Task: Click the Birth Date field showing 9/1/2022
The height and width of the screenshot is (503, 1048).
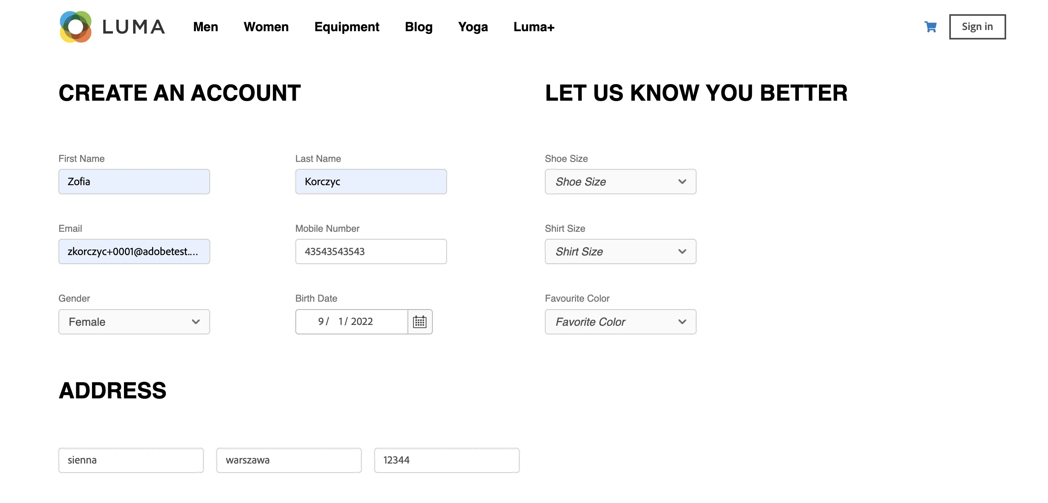Action: click(352, 322)
